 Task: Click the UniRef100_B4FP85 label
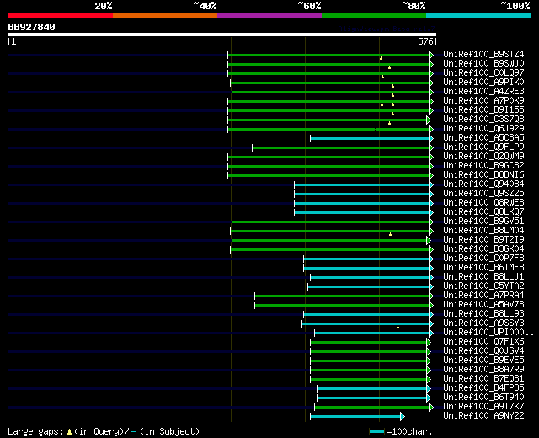click(x=483, y=388)
